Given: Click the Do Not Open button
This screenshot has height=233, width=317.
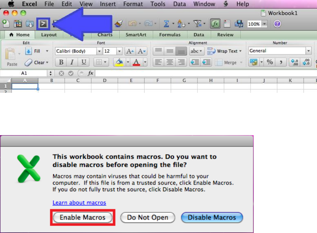Looking at the screenshot, I should (148, 218).
